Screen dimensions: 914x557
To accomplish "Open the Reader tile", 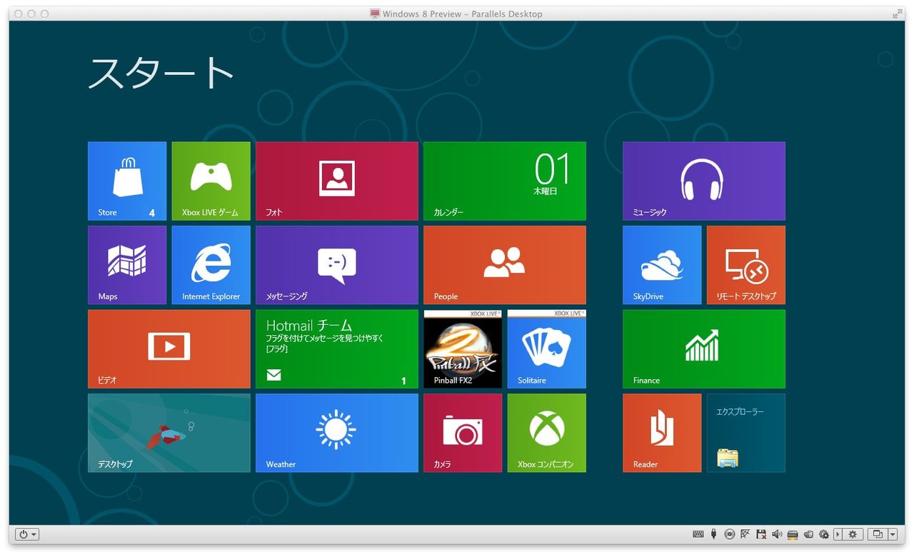I will click(662, 433).
